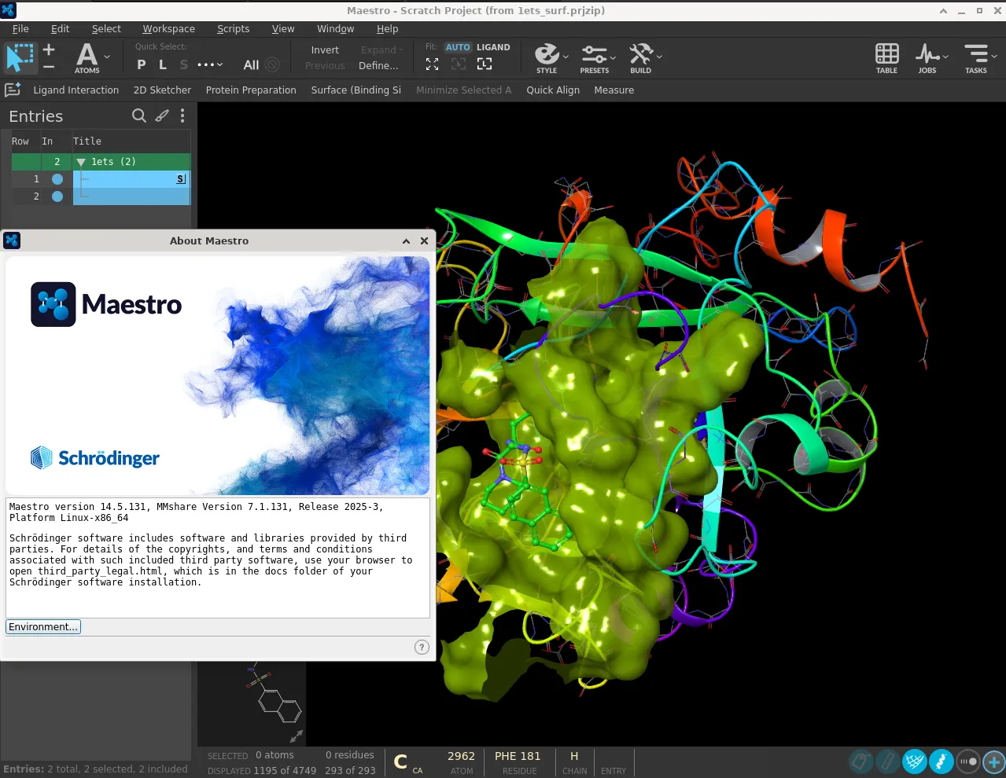
Task: Open Ligand Interaction shortcut
Action: [x=76, y=90]
